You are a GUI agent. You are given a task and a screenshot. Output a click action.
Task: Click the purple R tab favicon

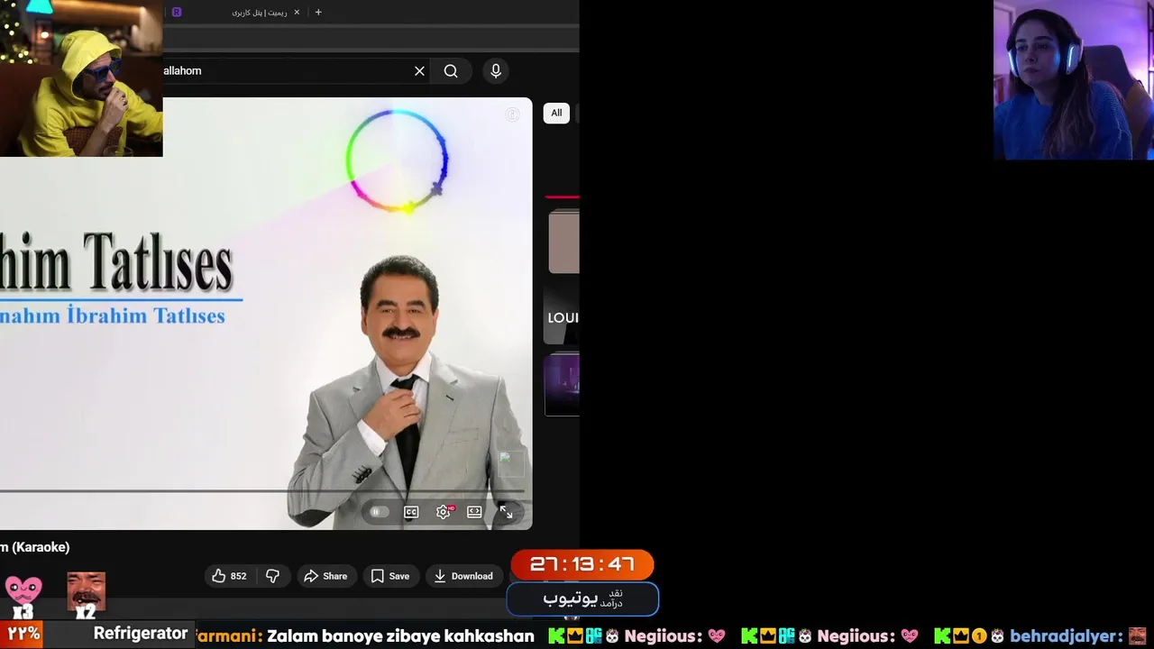pyautogui.click(x=177, y=13)
